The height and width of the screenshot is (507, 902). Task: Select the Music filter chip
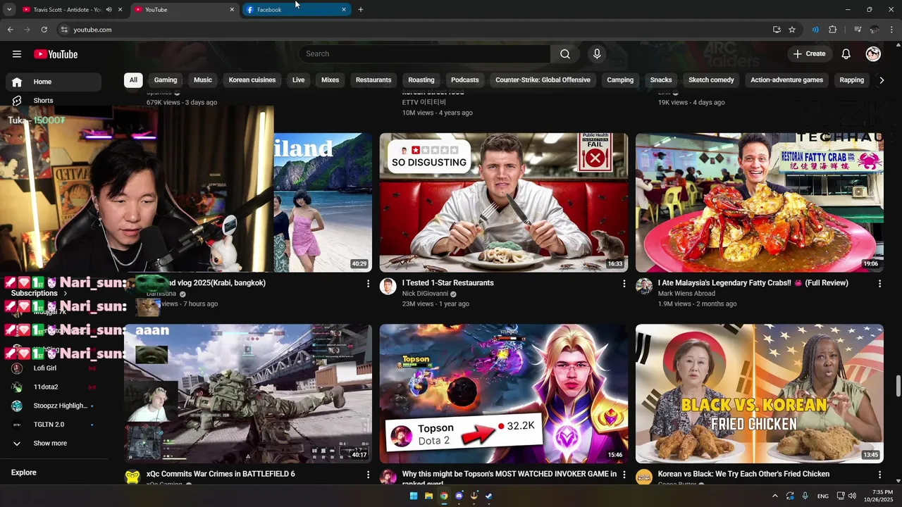[203, 80]
